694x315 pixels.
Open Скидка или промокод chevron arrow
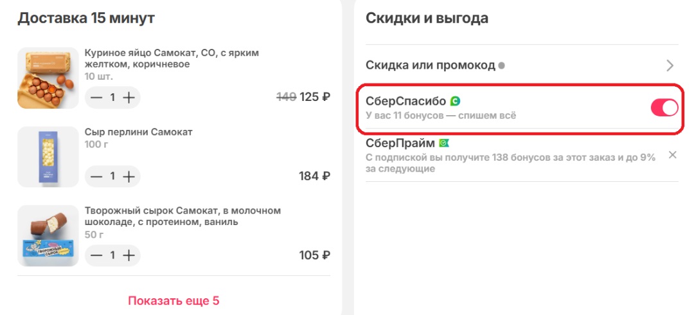coord(670,66)
